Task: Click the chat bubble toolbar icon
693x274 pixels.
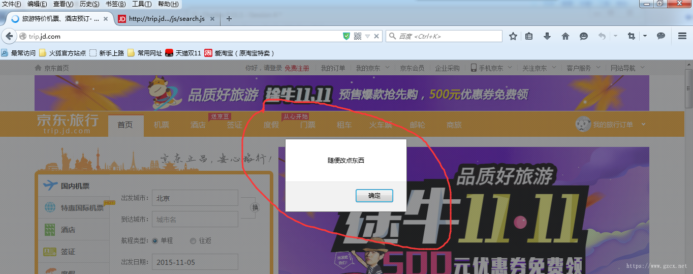Action: [x=661, y=36]
